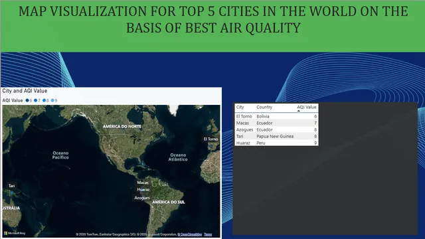Select the Azogues table cell
The image size is (425, 239).
[244, 129]
